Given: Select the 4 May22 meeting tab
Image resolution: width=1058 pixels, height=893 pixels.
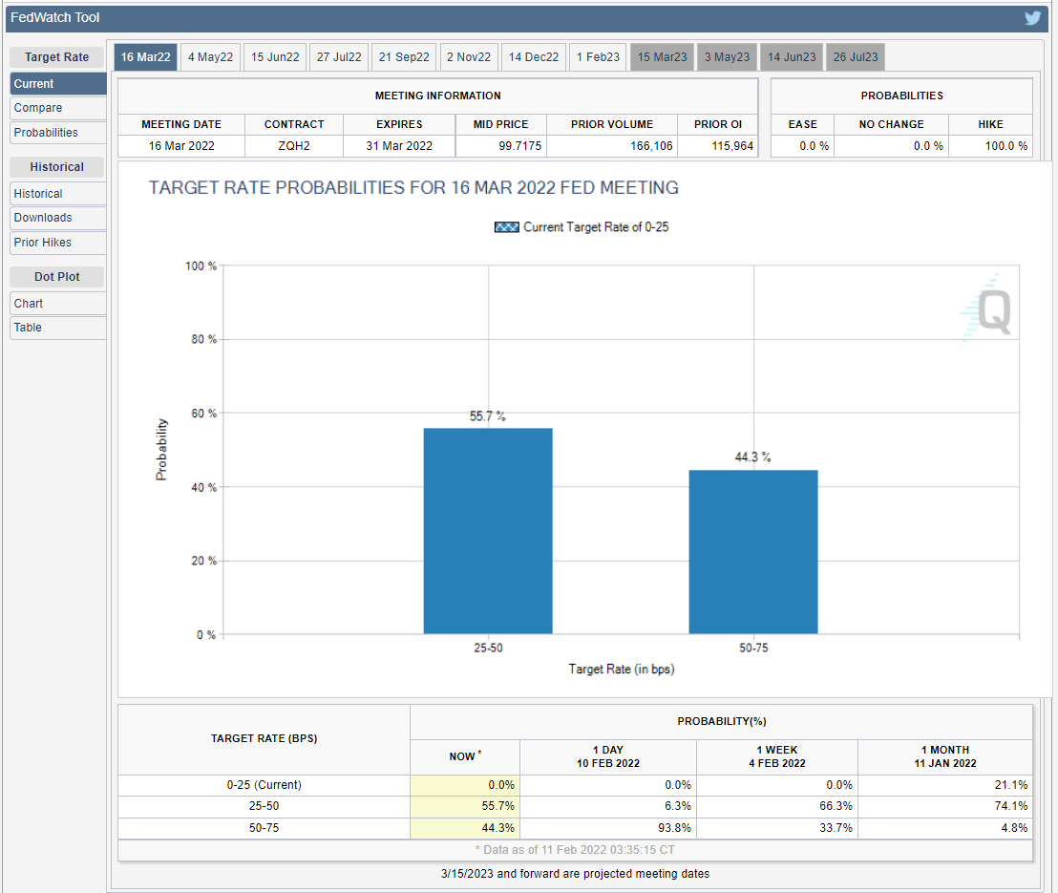Looking at the screenshot, I should [x=210, y=57].
